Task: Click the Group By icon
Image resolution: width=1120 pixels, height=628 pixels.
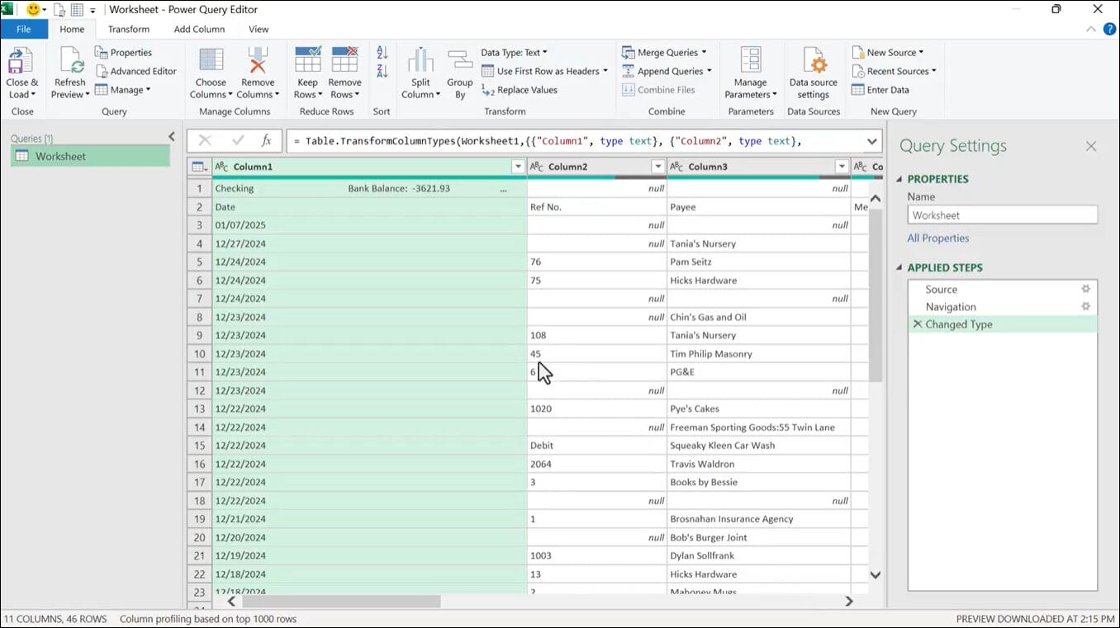Action: pos(460,62)
